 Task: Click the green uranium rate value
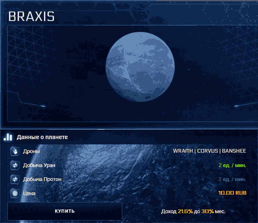coord(232,165)
